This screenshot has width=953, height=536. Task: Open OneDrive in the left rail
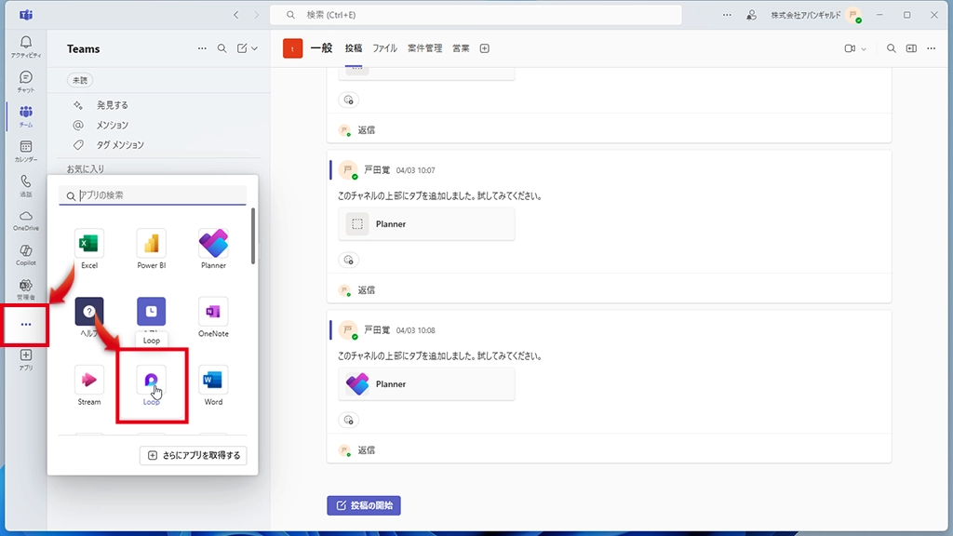tap(25, 220)
